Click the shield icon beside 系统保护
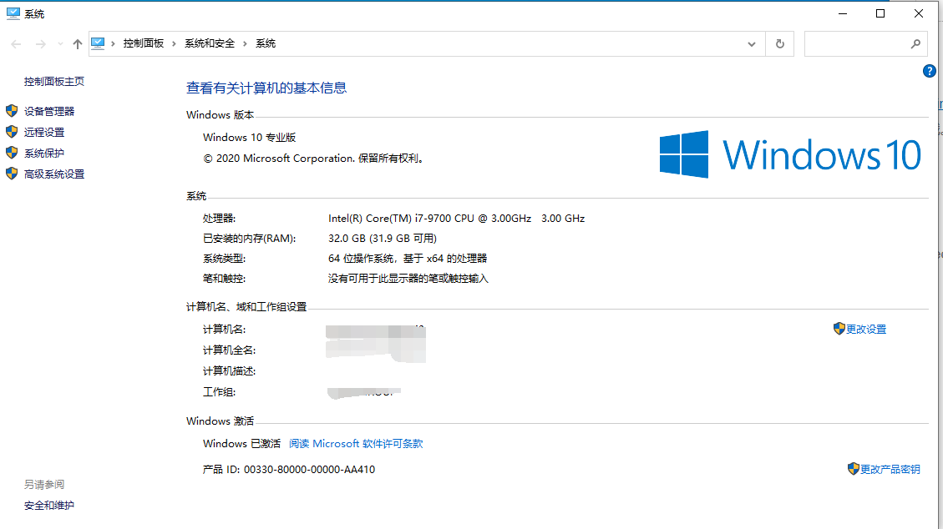943x529 pixels. tap(12, 152)
